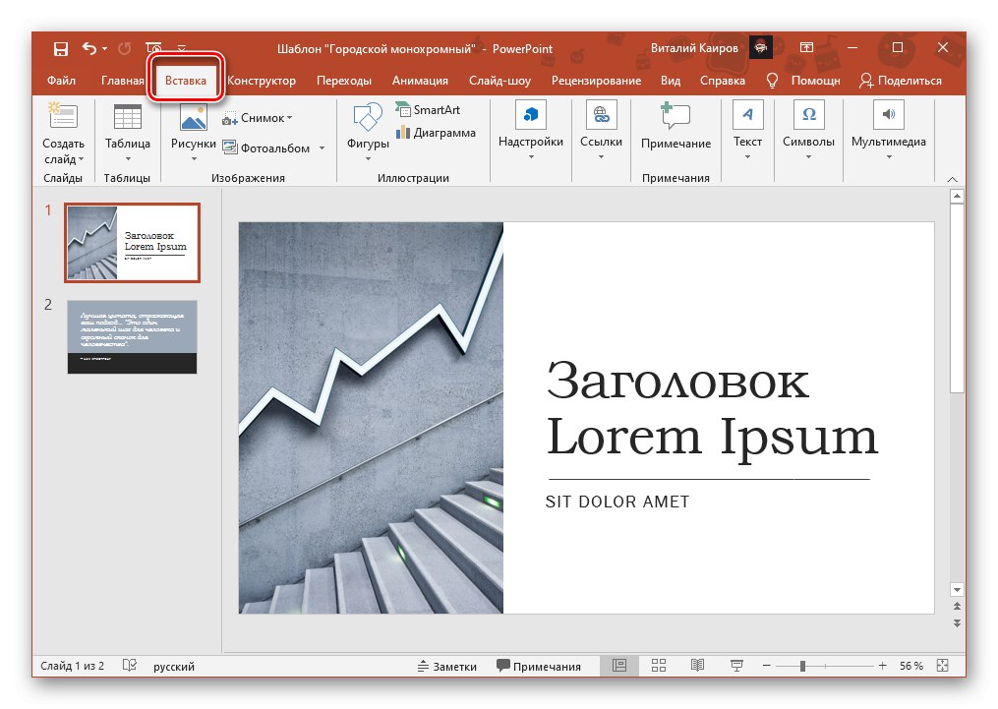Expand the Фотоальбом dropdown arrow
The image size is (998, 709).
[x=321, y=148]
